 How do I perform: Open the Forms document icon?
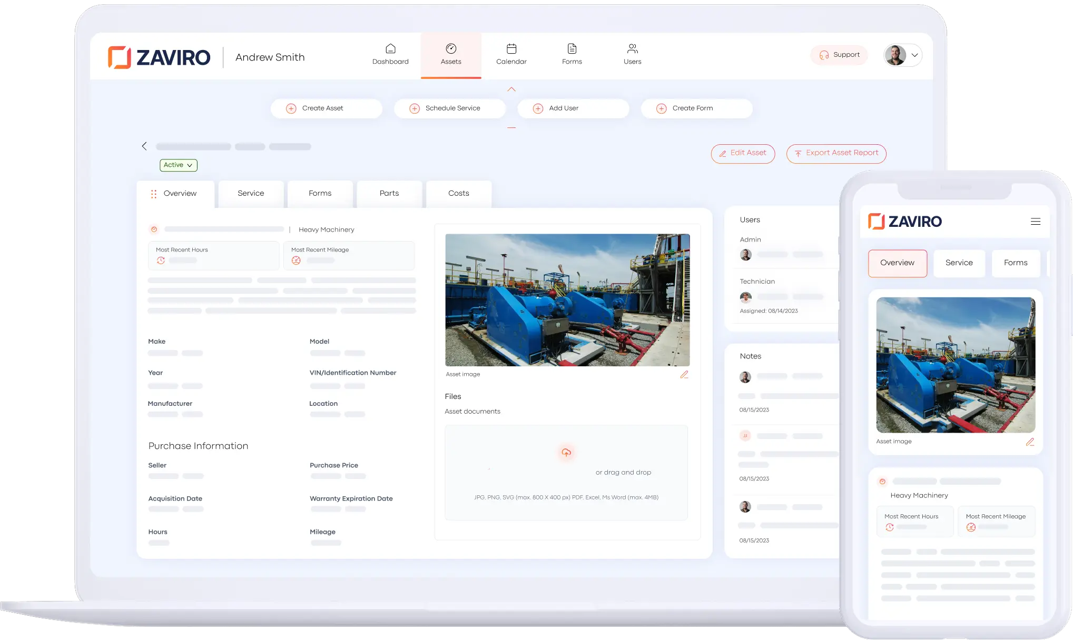572,49
